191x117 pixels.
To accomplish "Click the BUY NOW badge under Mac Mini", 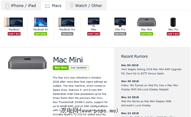I will click(147, 34).
